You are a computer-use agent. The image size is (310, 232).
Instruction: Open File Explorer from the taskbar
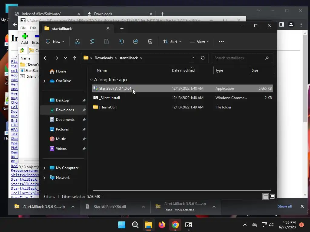[x=148, y=225]
